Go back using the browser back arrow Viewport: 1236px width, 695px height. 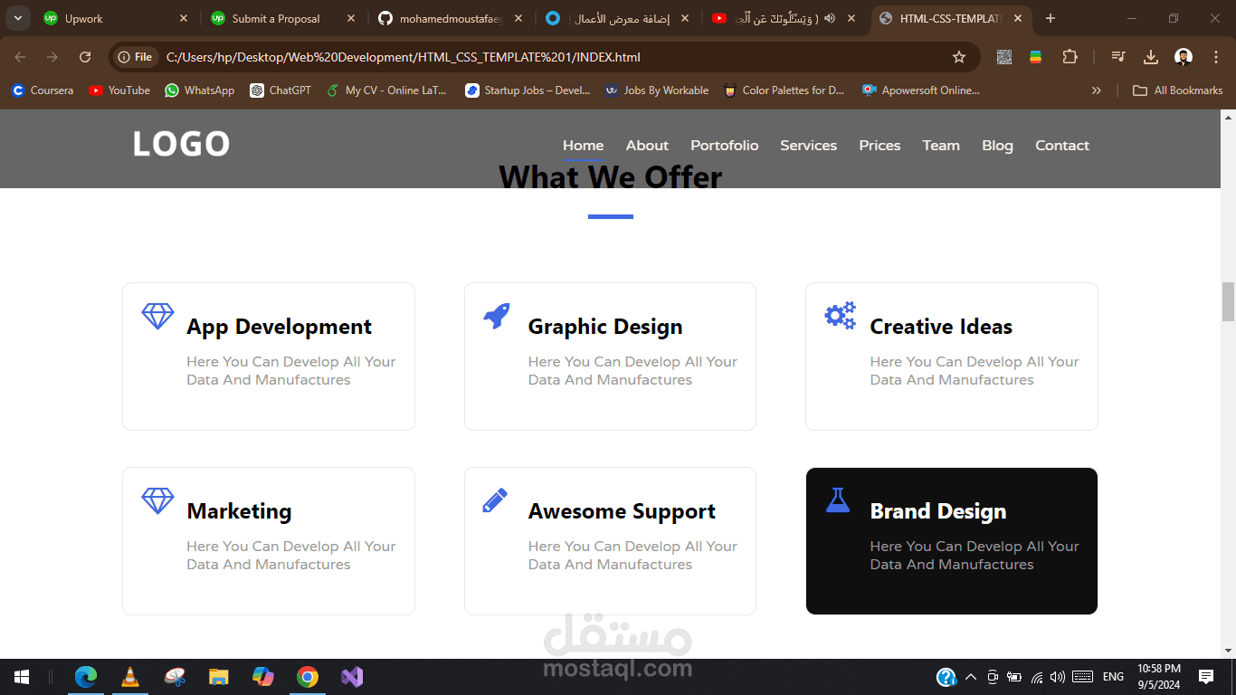point(20,57)
